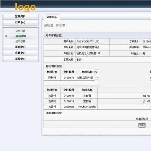Screen dimensions: 151x151
Task: Click the 物料代码 header in printing table
Action: click(69, 72)
